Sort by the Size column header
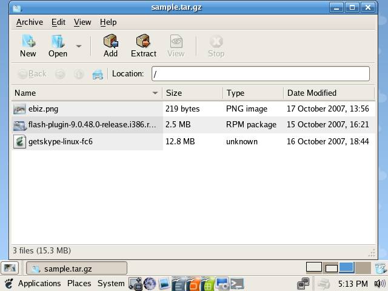The width and height of the screenshot is (388, 291). 192,93
